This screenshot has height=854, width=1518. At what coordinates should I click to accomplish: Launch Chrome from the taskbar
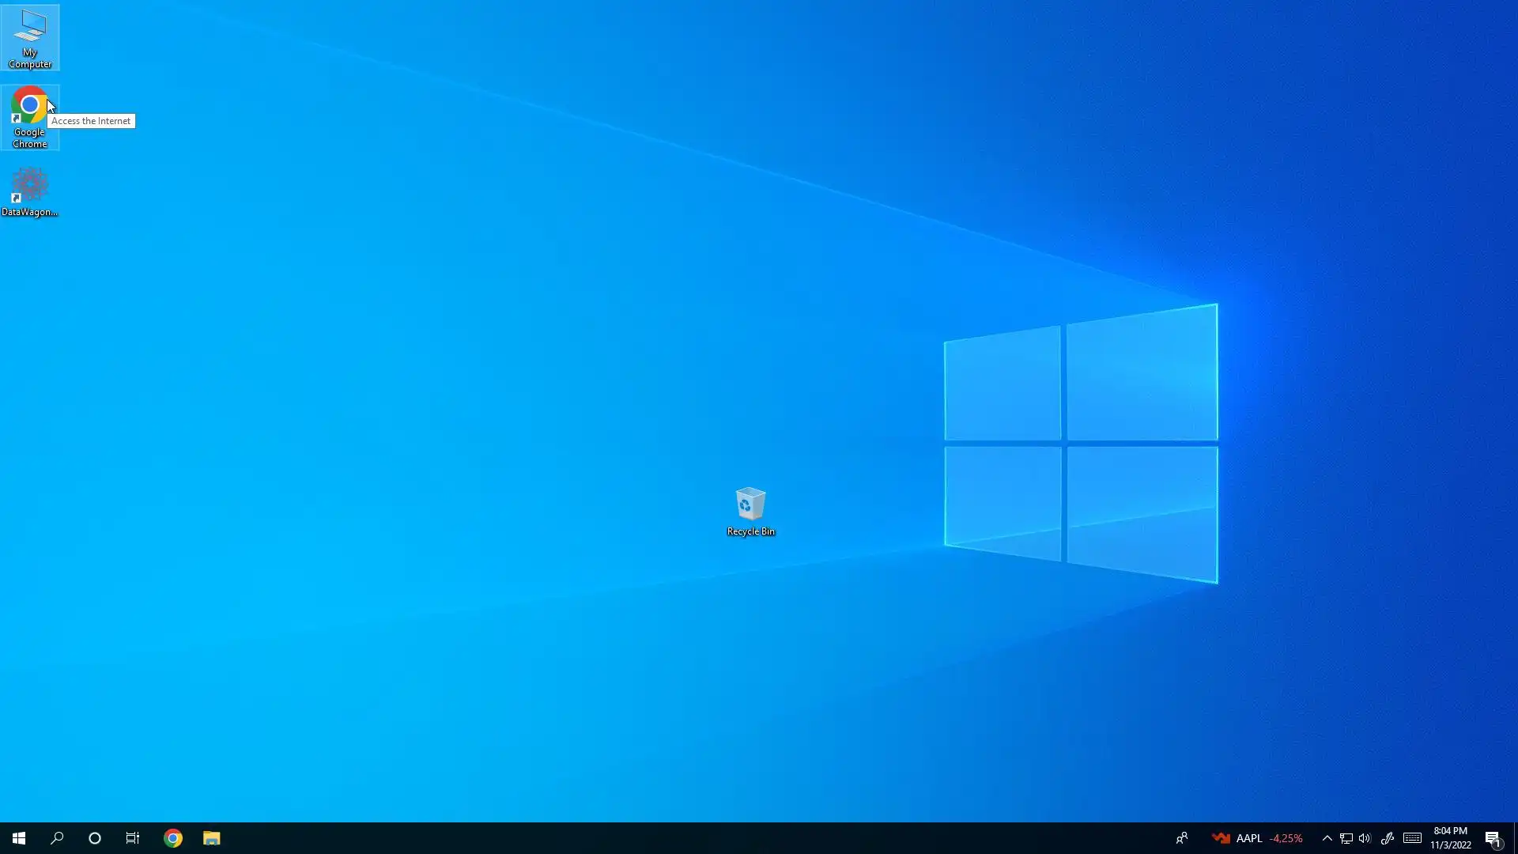[x=173, y=838]
